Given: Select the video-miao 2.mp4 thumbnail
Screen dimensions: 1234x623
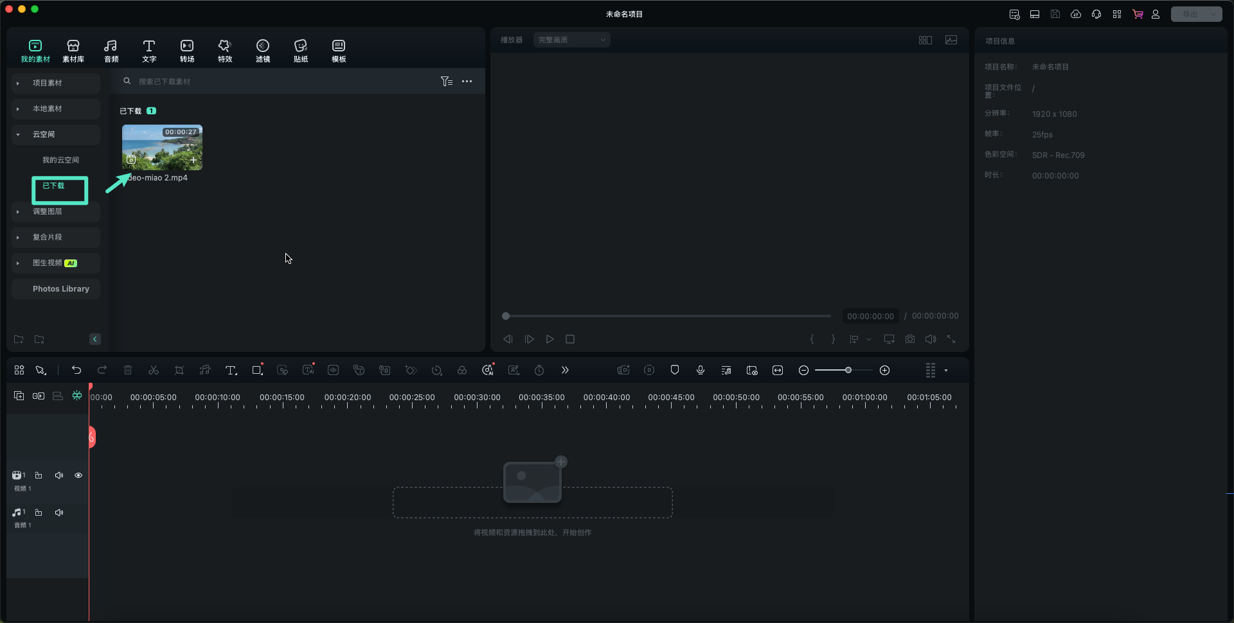Looking at the screenshot, I should [162, 148].
